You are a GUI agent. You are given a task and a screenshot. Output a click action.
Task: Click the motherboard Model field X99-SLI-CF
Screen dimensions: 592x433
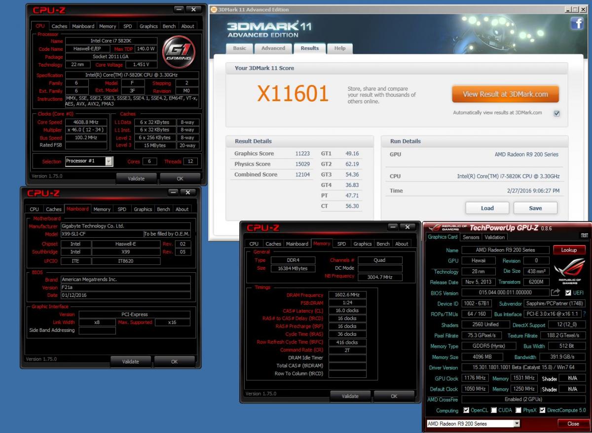[102, 234]
